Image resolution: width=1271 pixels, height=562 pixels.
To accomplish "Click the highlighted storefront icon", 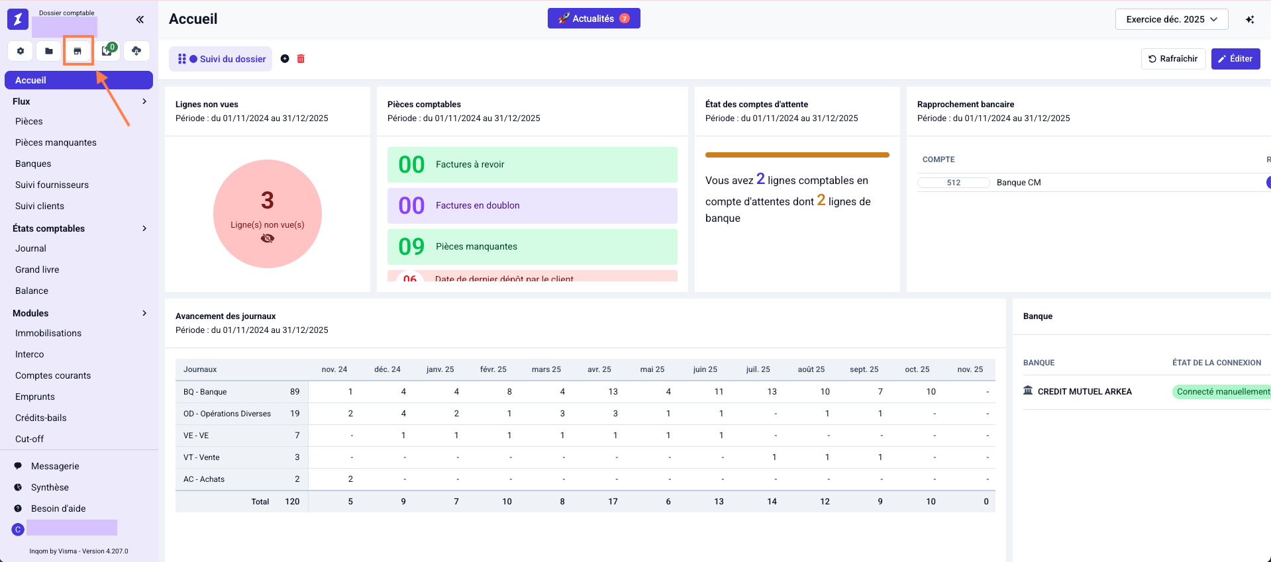I will point(77,51).
